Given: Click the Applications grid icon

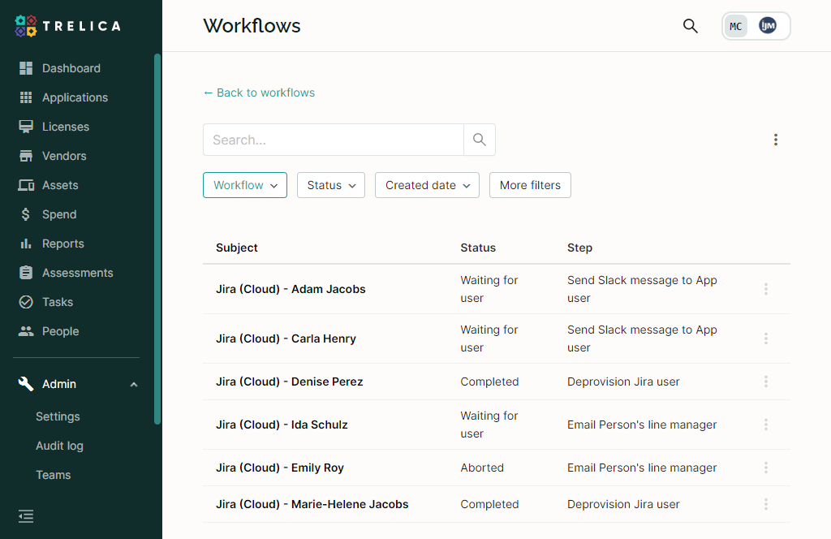Looking at the screenshot, I should pos(26,97).
